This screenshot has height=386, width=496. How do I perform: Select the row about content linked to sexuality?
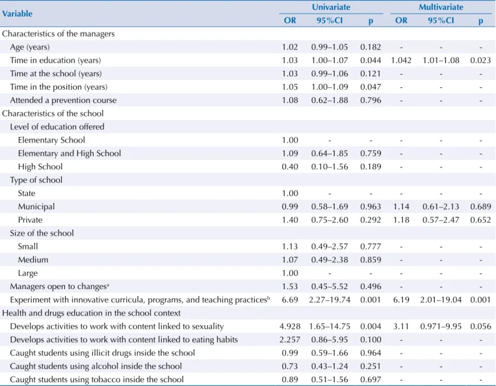(117, 326)
